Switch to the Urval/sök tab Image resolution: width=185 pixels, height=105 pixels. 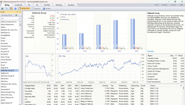pos(19,5)
